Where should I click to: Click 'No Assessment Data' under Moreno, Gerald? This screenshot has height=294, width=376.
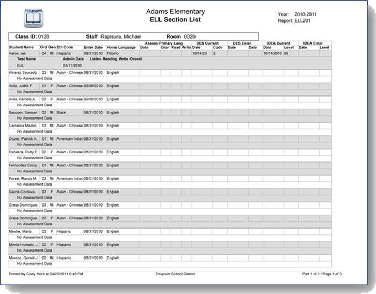click(34, 263)
